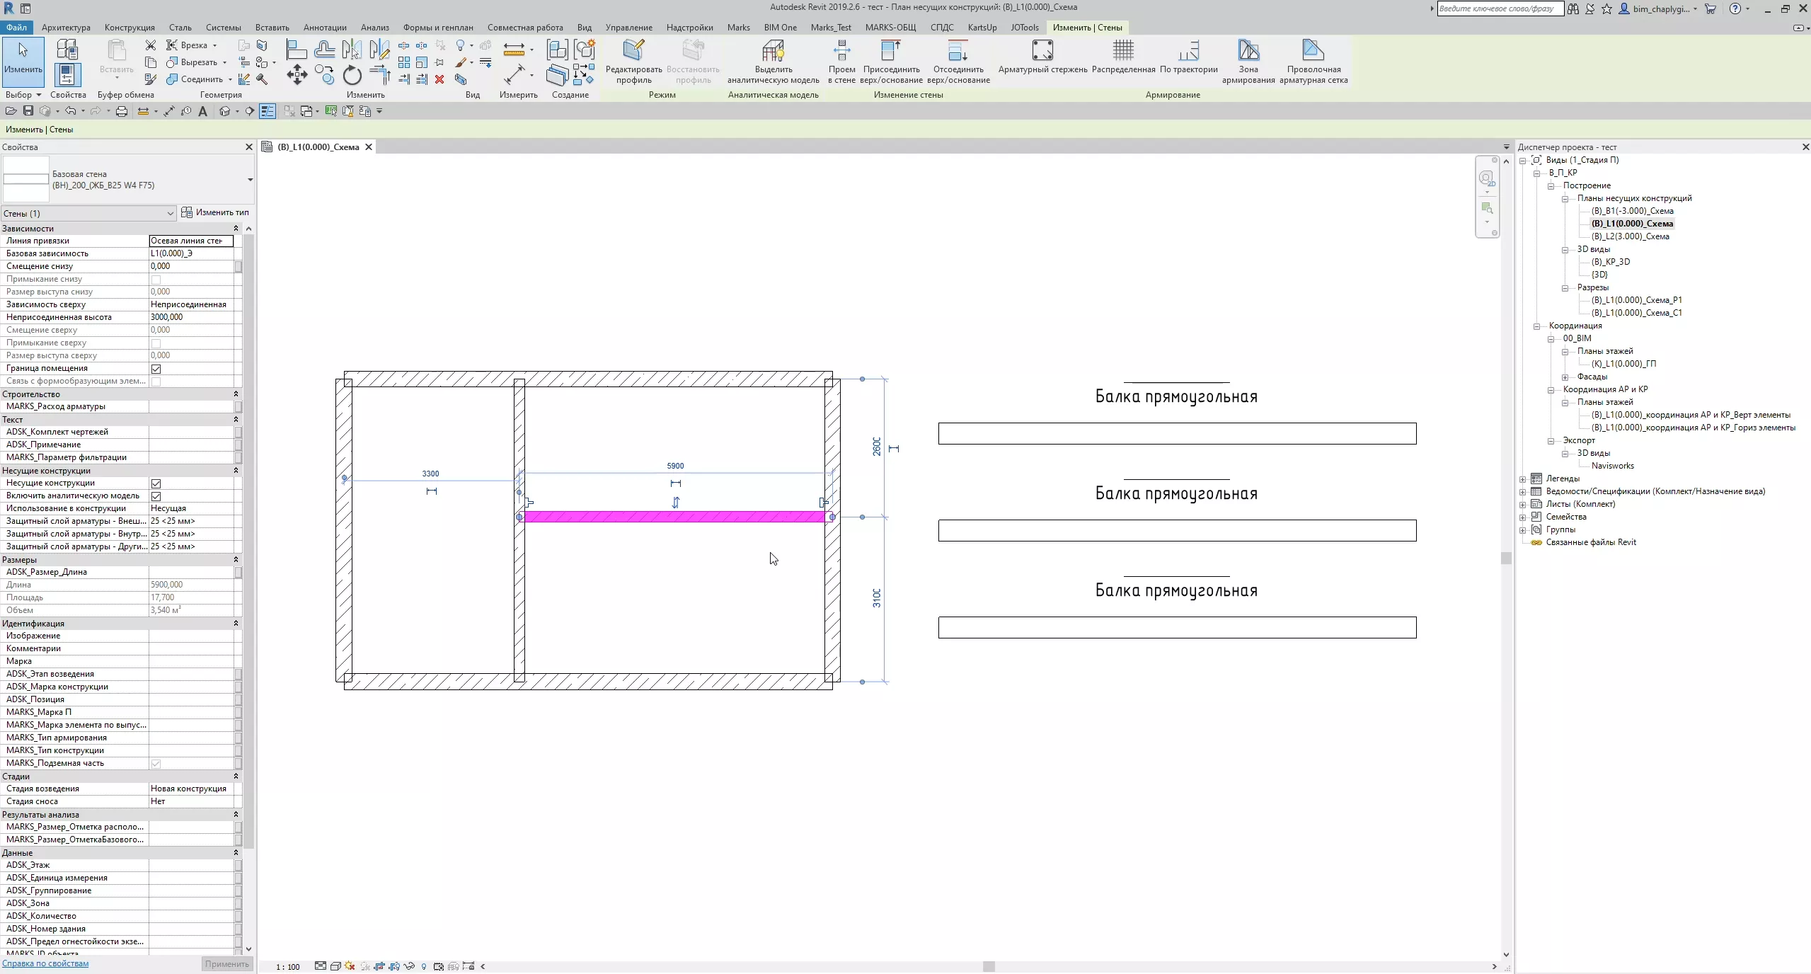Click the Rotate tool icon
This screenshot has height=974, width=1811.
click(x=352, y=75)
